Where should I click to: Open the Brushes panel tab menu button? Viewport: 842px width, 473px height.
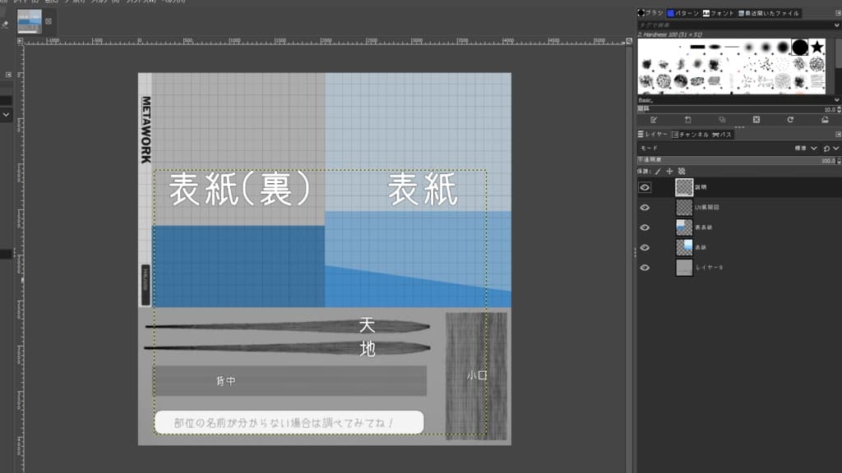[x=837, y=12]
